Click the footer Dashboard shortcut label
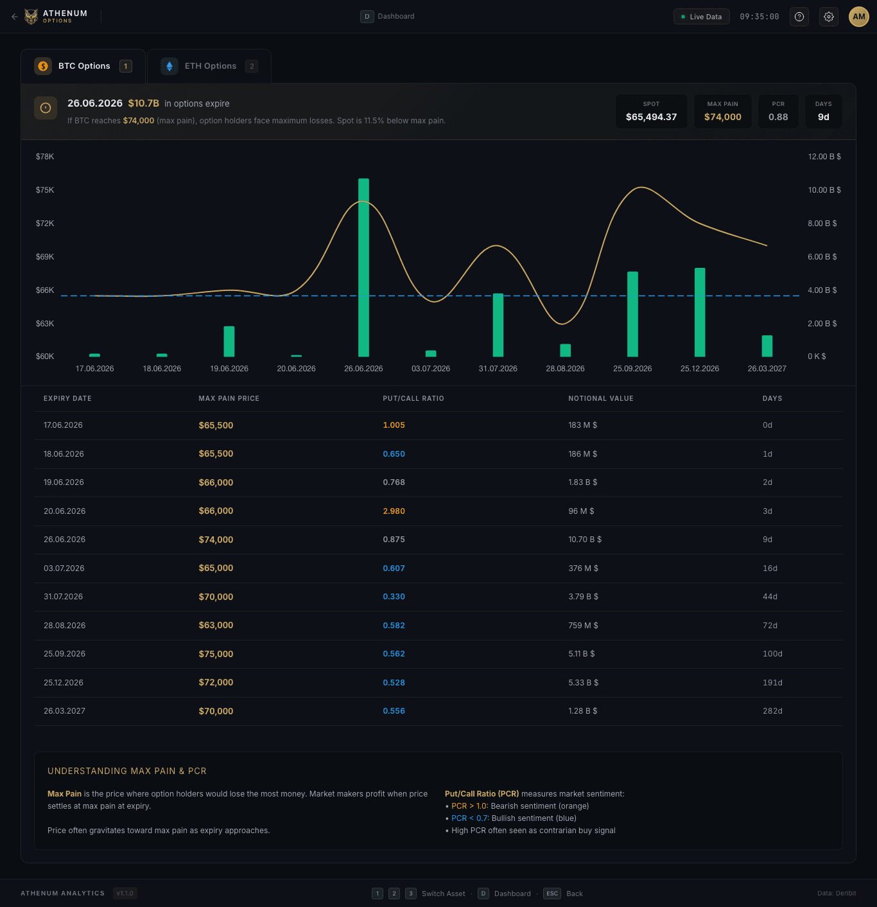The width and height of the screenshot is (877, 907). coord(512,894)
